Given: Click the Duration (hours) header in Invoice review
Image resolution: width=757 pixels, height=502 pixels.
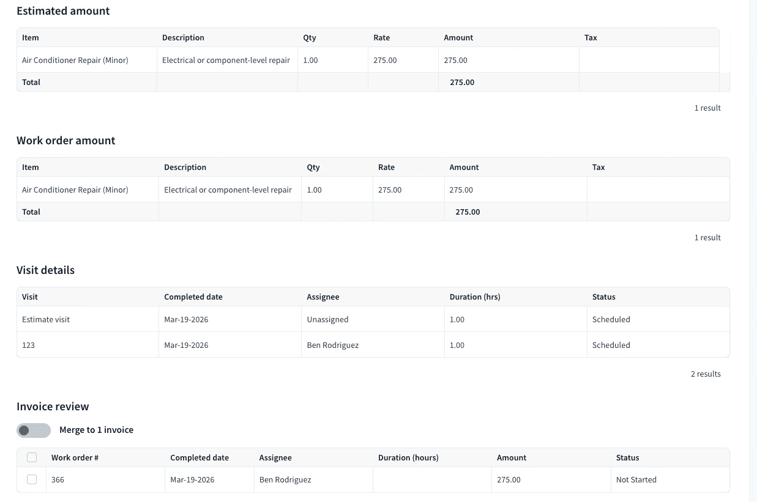Looking at the screenshot, I should (408, 457).
